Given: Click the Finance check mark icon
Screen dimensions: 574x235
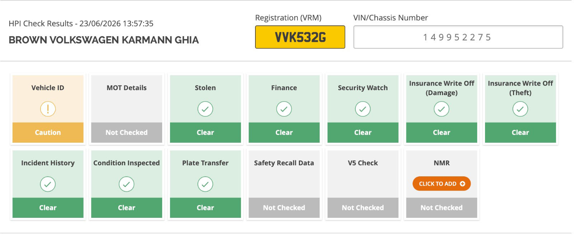Looking at the screenshot, I should 284,109.
